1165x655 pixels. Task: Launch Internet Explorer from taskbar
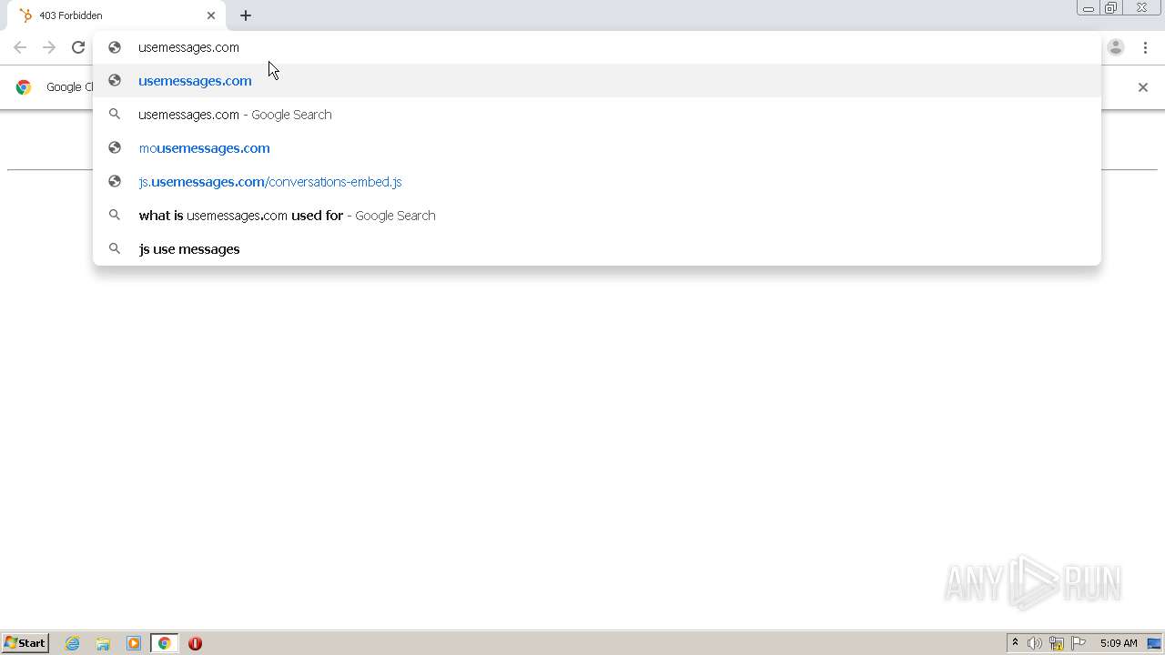pyautogui.click(x=73, y=643)
